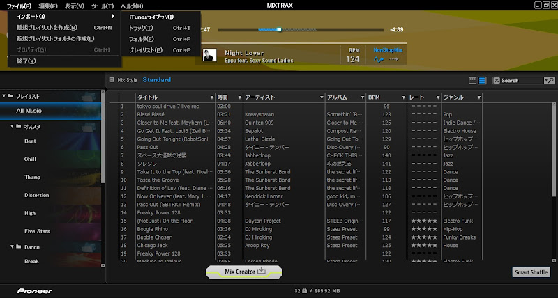Select All Music in the playlist tree
Viewport: 558px width, 298px height.
coord(50,111)
